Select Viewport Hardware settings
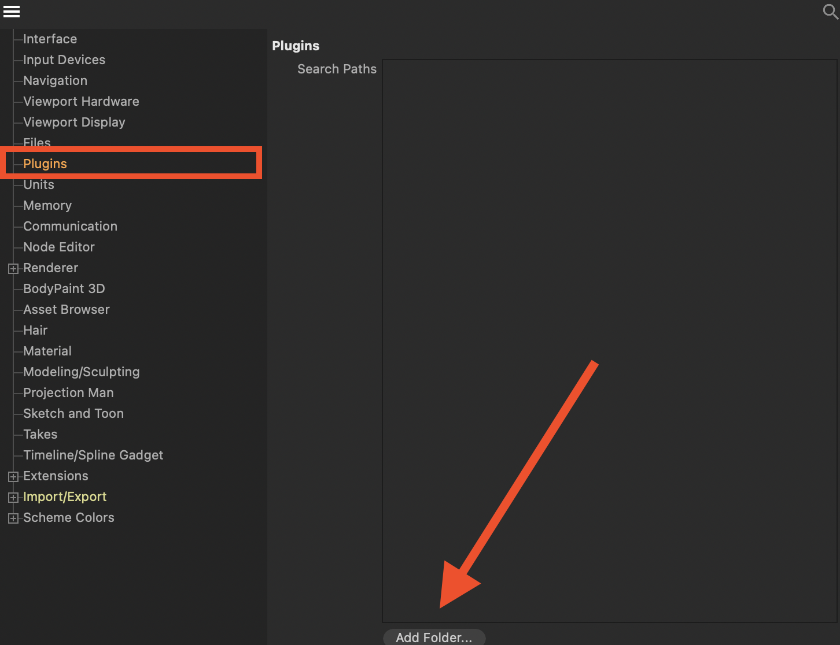 [x=81, y=101]
